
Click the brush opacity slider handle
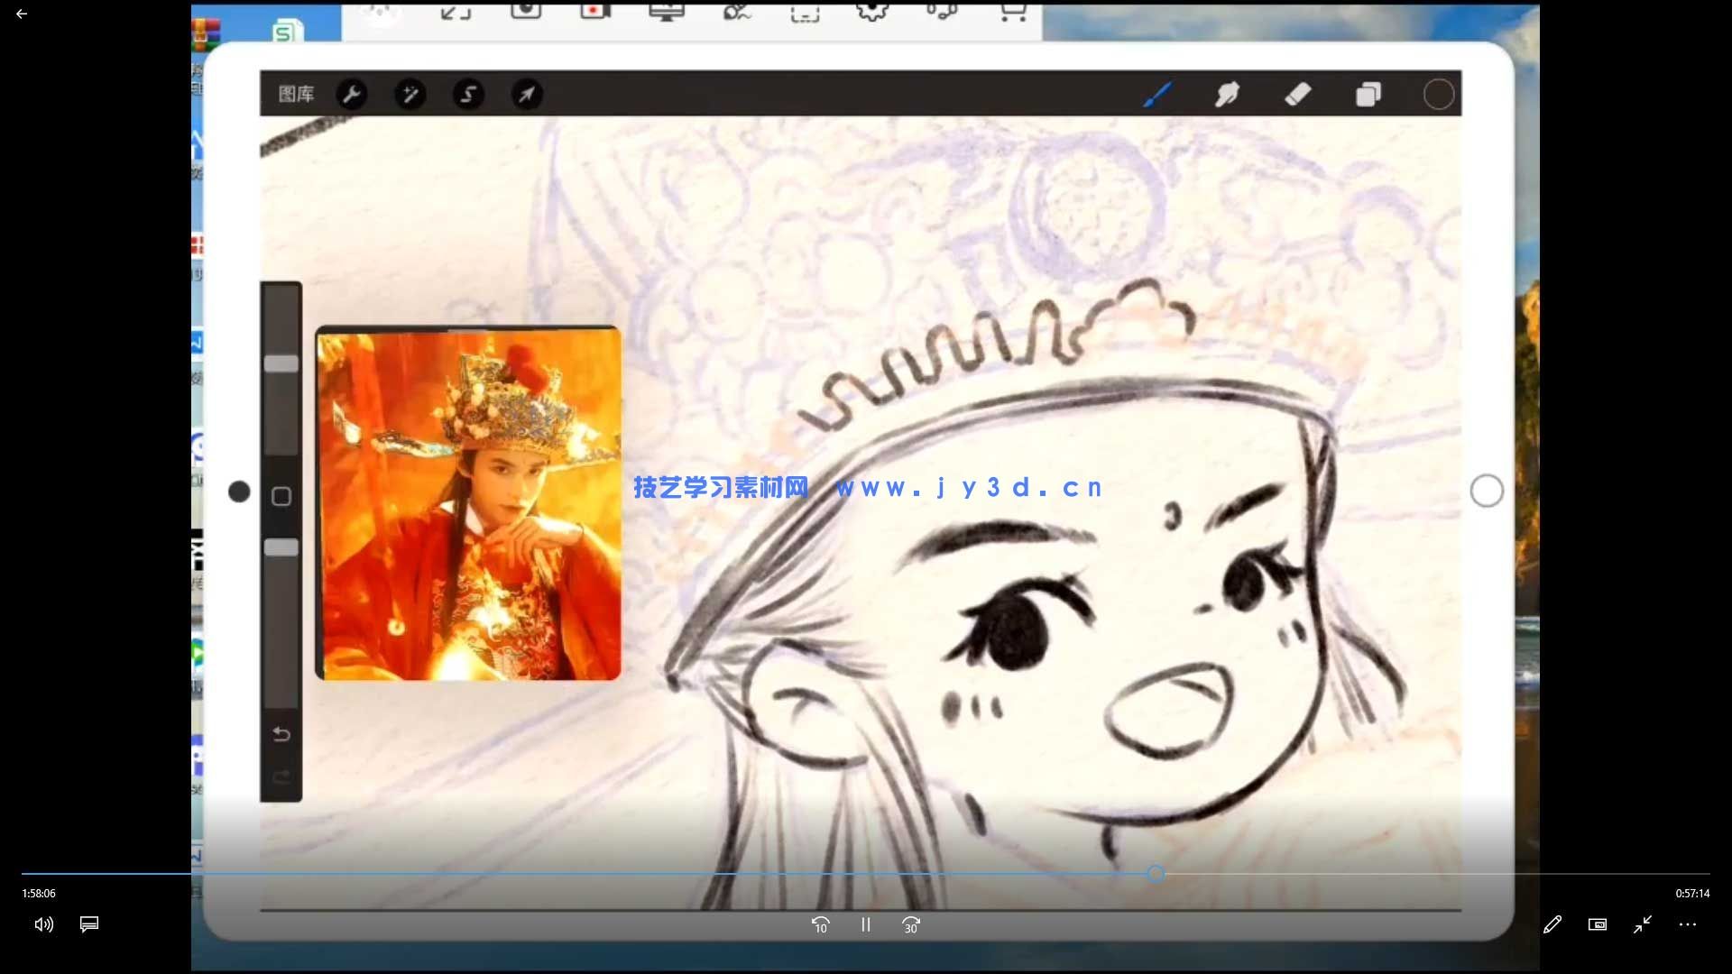(281, 547)
